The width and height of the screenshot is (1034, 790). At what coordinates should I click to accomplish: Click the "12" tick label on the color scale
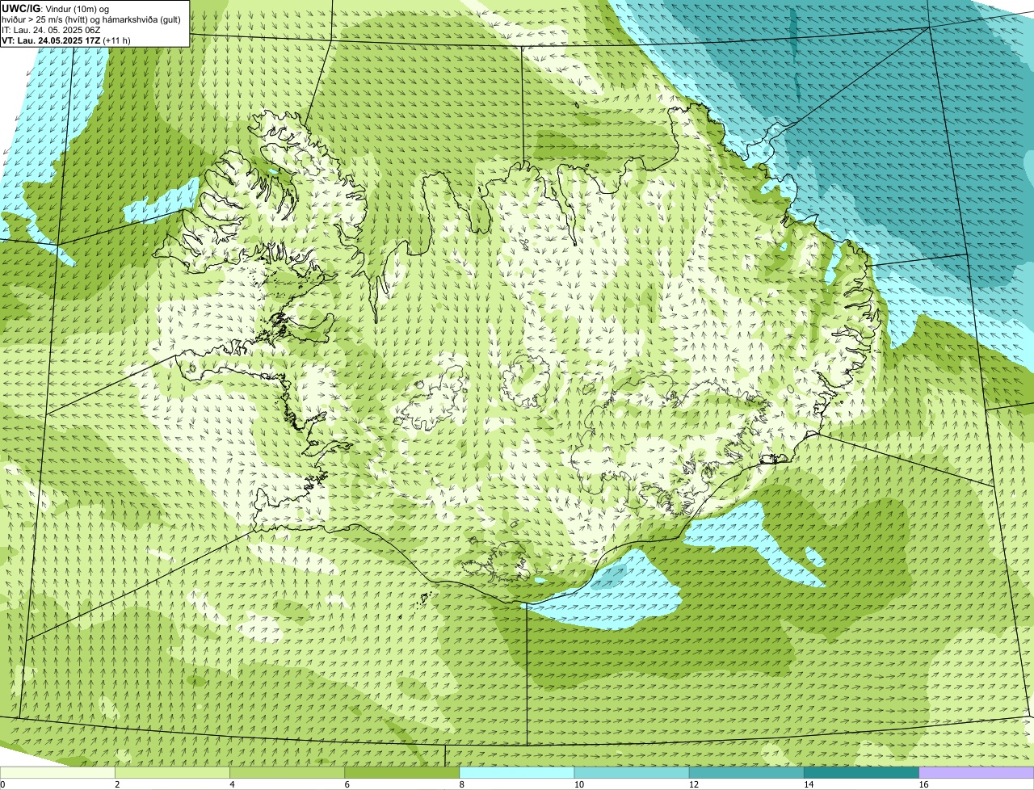(x=693, y=784)
